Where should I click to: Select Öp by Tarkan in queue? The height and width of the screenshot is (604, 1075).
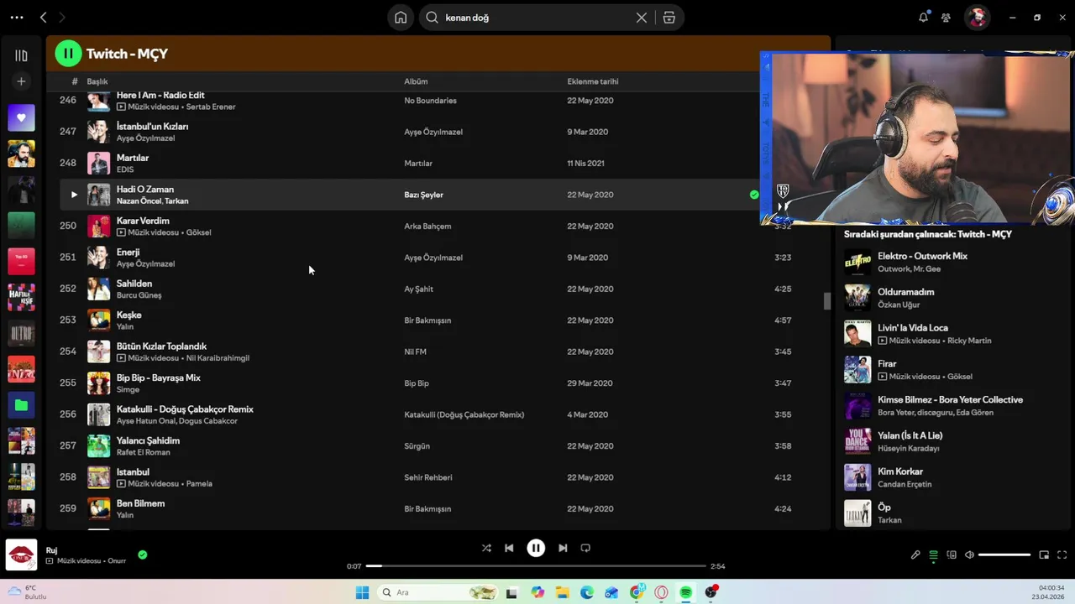[884, 508]
